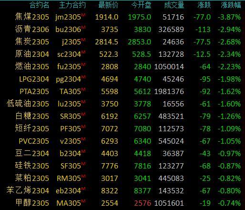Image resolution: width=245 pixels, height=210 pixels.
Task: Click volume value 1051601 for 甲醇
Action: tap(169, 203)
